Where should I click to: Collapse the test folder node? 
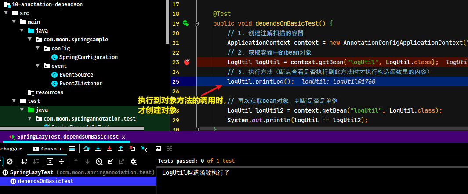pos(14,101)
